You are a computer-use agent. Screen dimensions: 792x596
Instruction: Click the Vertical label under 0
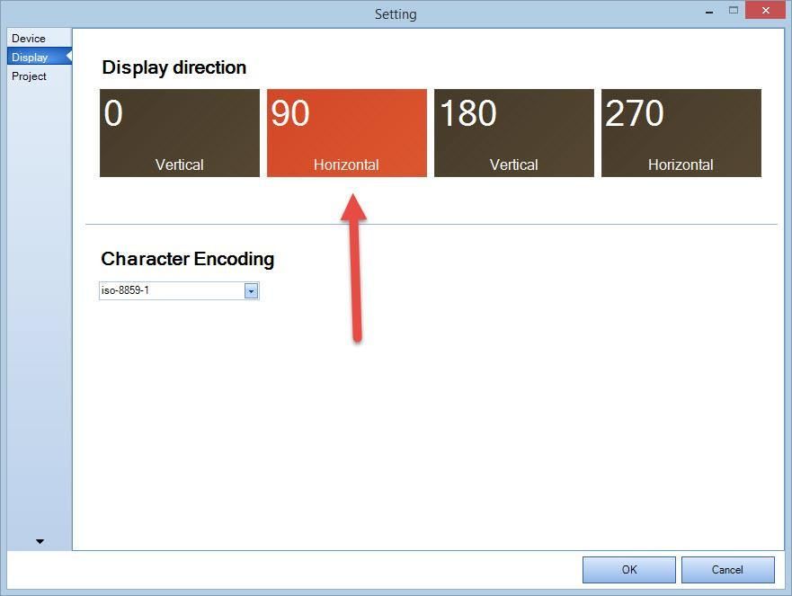(179, 165)
